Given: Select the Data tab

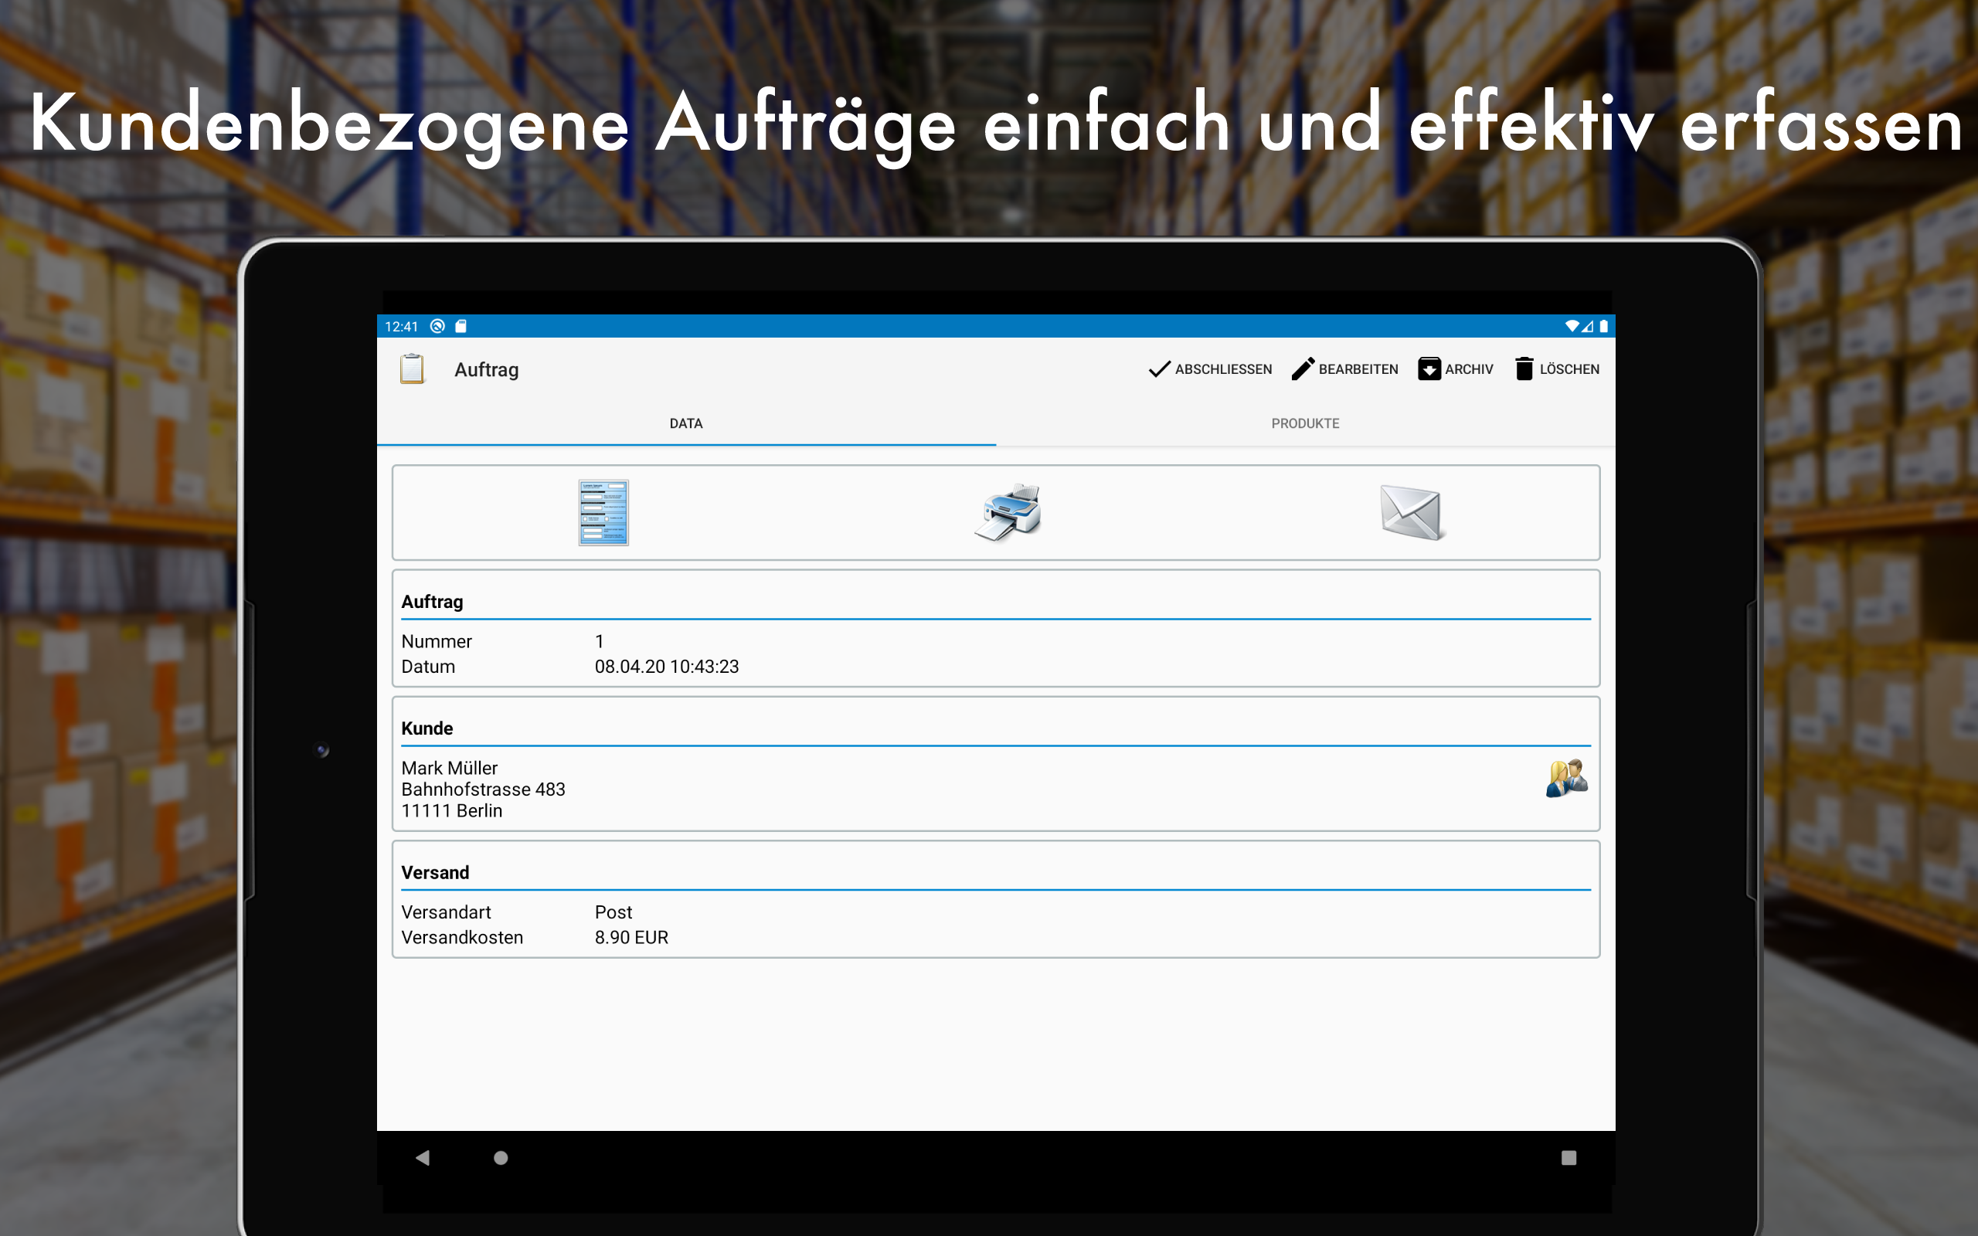Looking at the screenshot, I should point(686,423).
